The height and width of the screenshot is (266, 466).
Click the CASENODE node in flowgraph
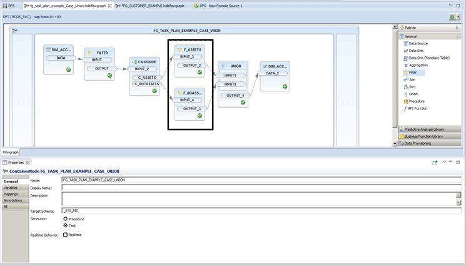(144, 76)
